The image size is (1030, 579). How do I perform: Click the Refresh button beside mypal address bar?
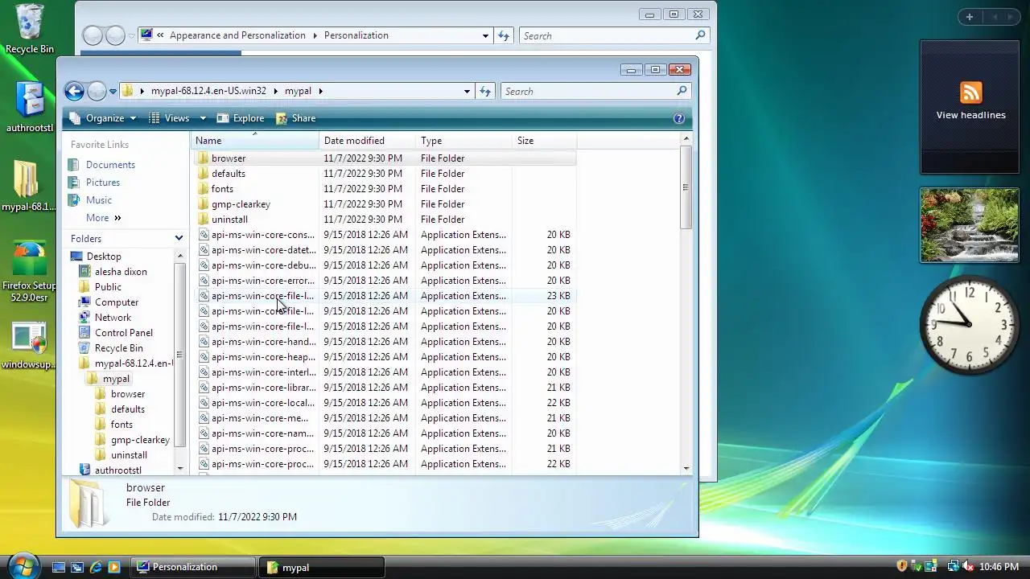[485, 91]
